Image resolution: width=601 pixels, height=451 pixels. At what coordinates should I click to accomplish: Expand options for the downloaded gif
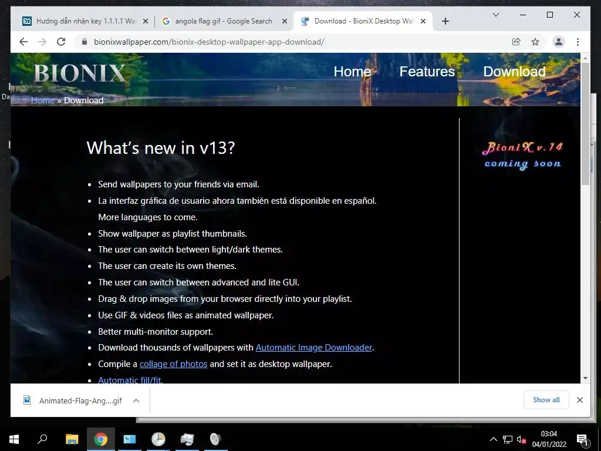point(136,400)
